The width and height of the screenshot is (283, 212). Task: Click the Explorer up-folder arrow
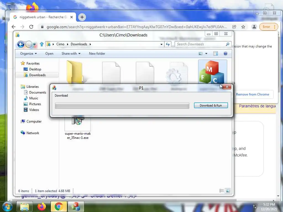click(x=42, y=44)
